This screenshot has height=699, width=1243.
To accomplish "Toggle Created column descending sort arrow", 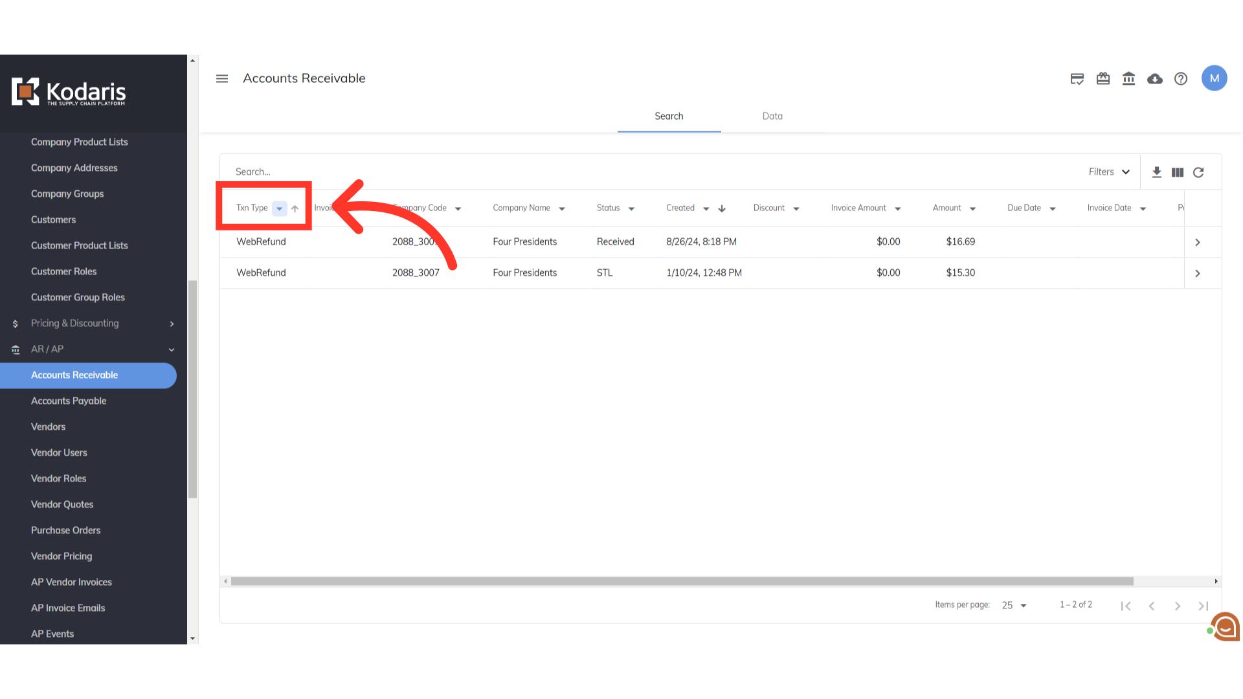I will (x=722, y=208).
